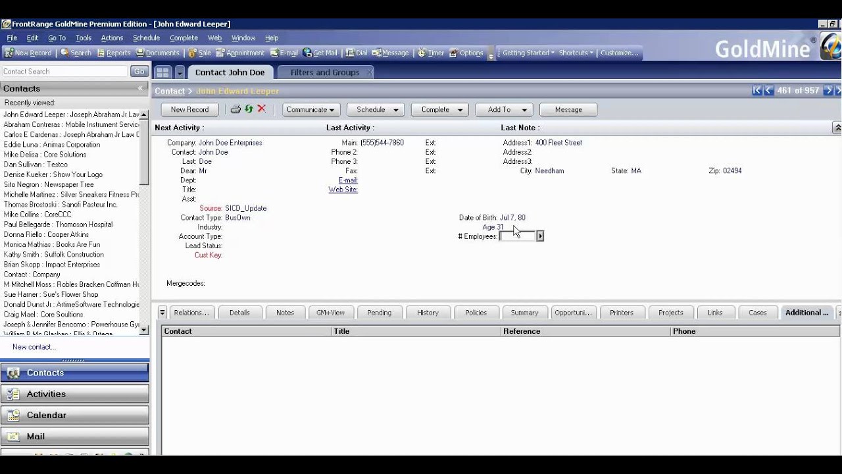This screenshot has height=474, width=842.
Task: Go to next record arrow
Action: [829, 90]
